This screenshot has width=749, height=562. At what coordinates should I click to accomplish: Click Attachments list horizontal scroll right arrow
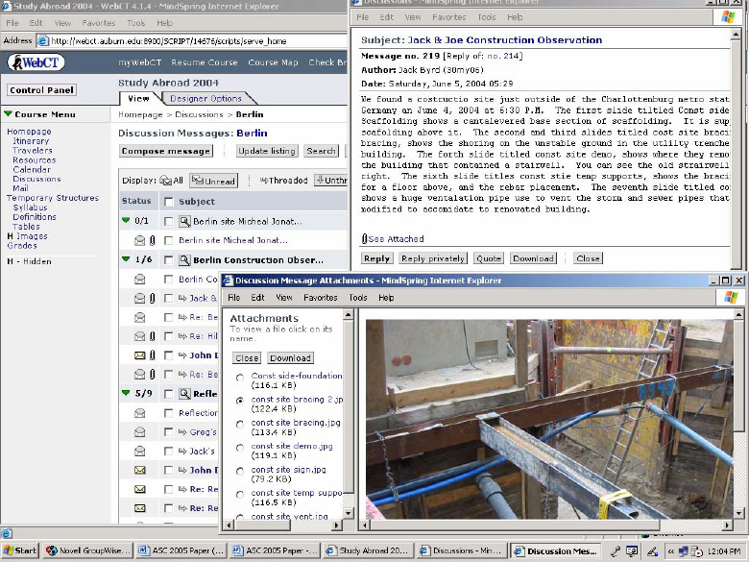(x=336, y=525)
